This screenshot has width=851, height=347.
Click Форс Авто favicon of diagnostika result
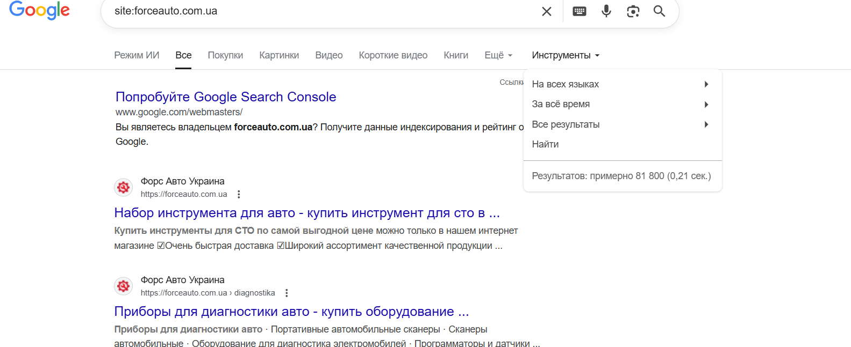[124, 286]
